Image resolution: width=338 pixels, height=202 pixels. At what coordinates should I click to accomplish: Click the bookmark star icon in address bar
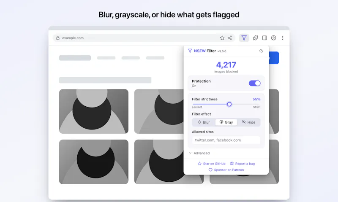click(222, 38)
